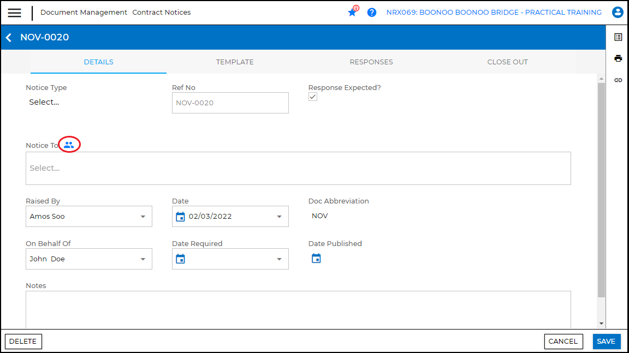Click the print icon in right sidebar
Image resolution: width=629 pixels, height=353 pixels.
click(618, 58)
